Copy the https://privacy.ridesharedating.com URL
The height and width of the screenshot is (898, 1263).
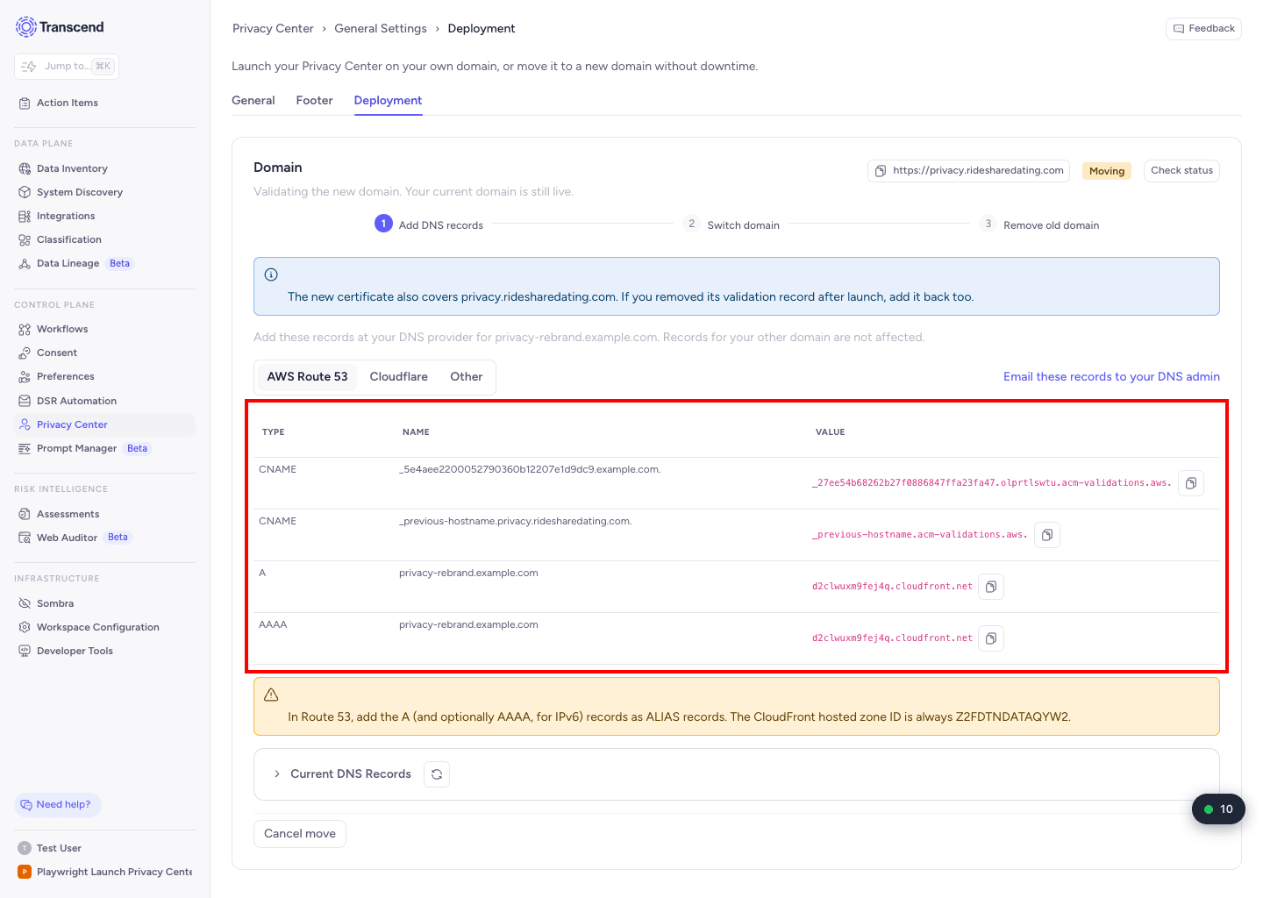[968, 171]
